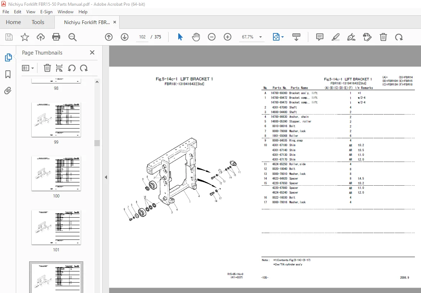Zoom out with the minus button
The image size is (421, 293).
(211, 37)
